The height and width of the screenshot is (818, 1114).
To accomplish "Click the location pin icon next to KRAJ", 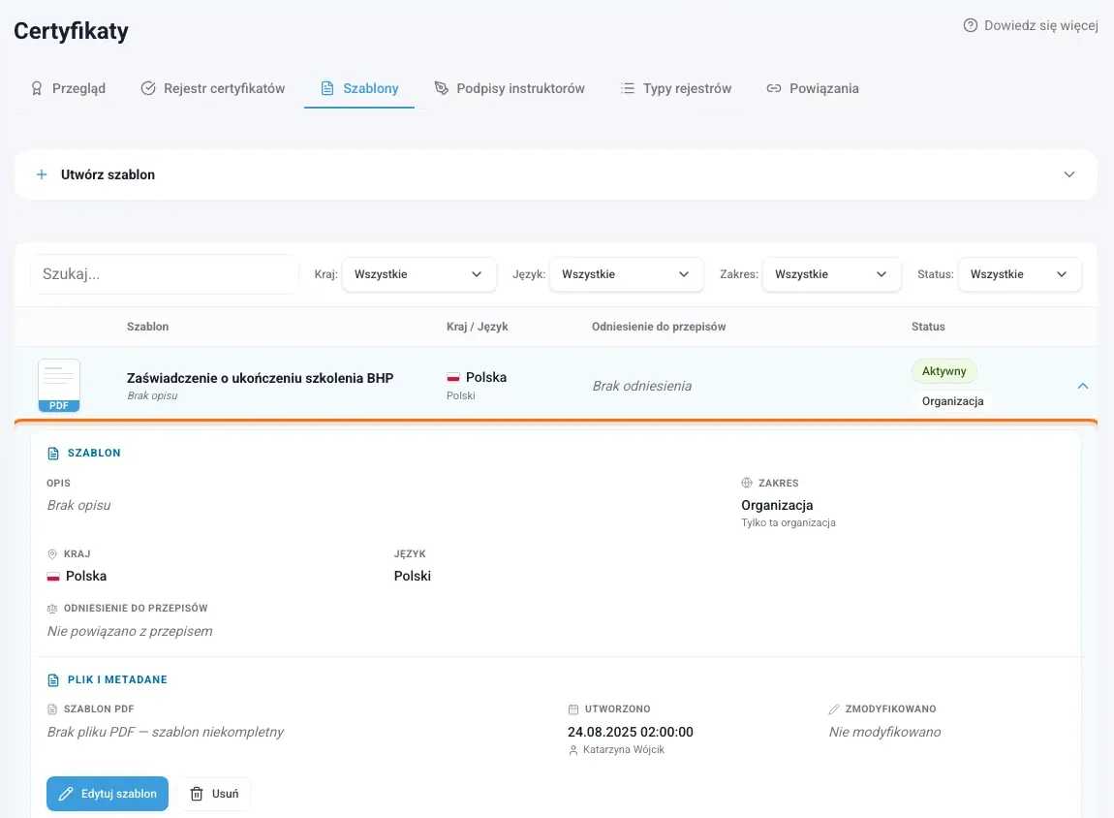I will click(x=52, y=553).
